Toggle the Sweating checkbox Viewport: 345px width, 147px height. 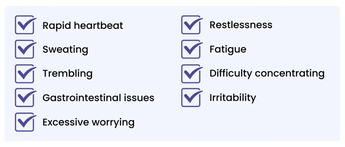pyautogui.click(x=24, y=49)
